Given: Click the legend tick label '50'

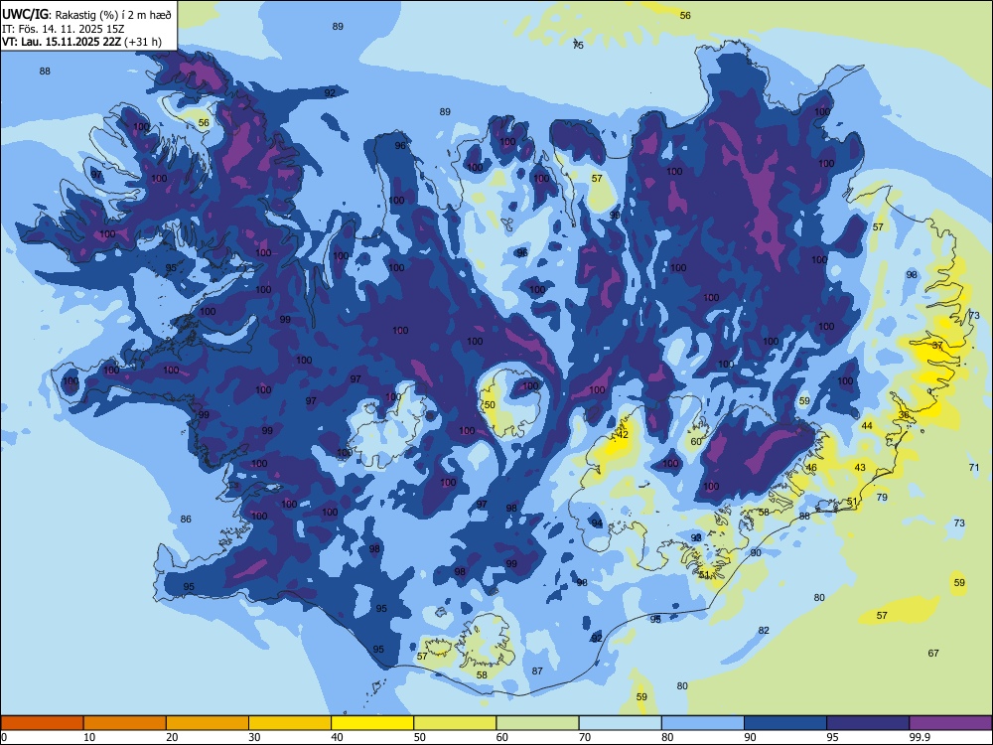Looking at the screenshot, I should [x=419, y=737].
